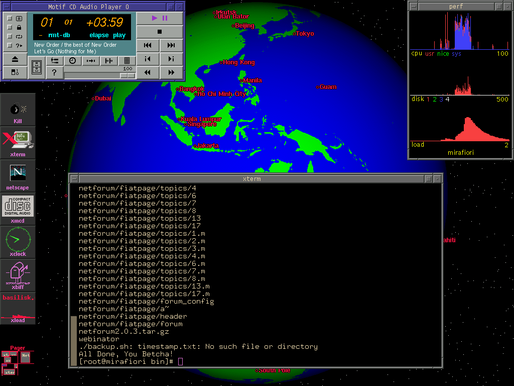Image resolution: width=514 pixels, height=386 pixels.
Task: Toggle the repeat checkbox
Action: click(10, 36)
